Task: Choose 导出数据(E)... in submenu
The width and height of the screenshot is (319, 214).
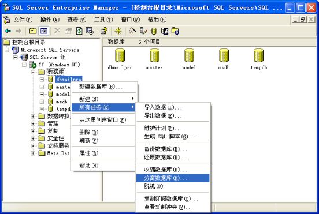Action: 173,115
